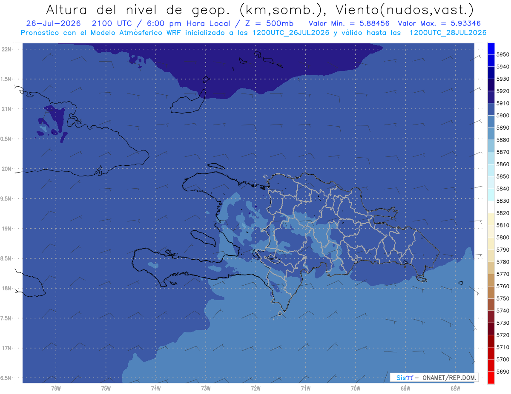511x394 pixels.
Task: Click the '18N' latitude label
Action: click(x=7, y=288)
